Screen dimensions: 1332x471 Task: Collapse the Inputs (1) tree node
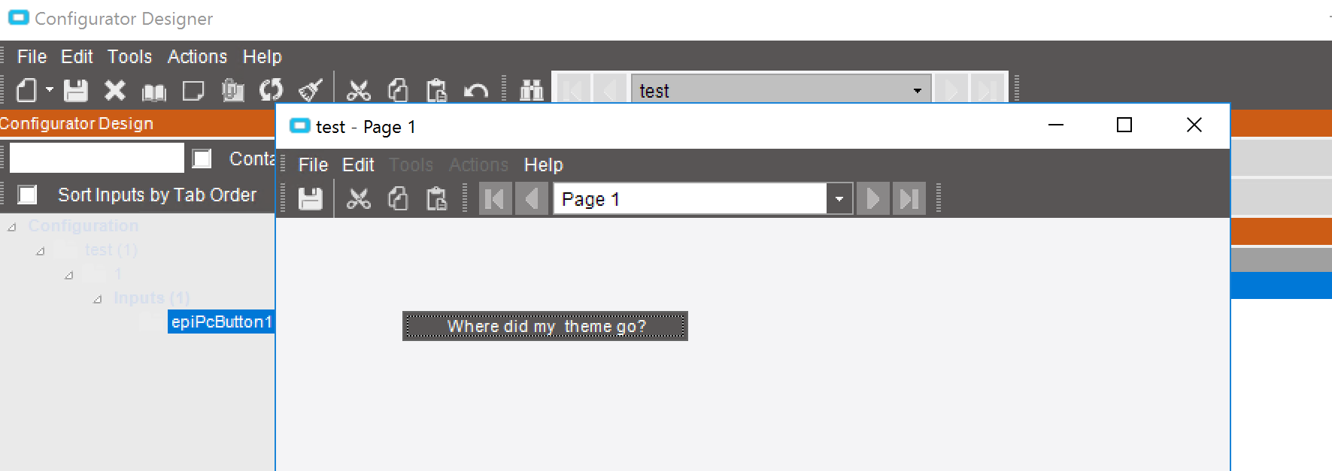98,299
